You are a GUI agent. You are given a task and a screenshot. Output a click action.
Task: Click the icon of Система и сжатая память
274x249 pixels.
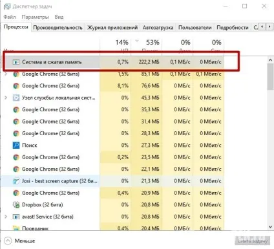(x=16, y=62)
